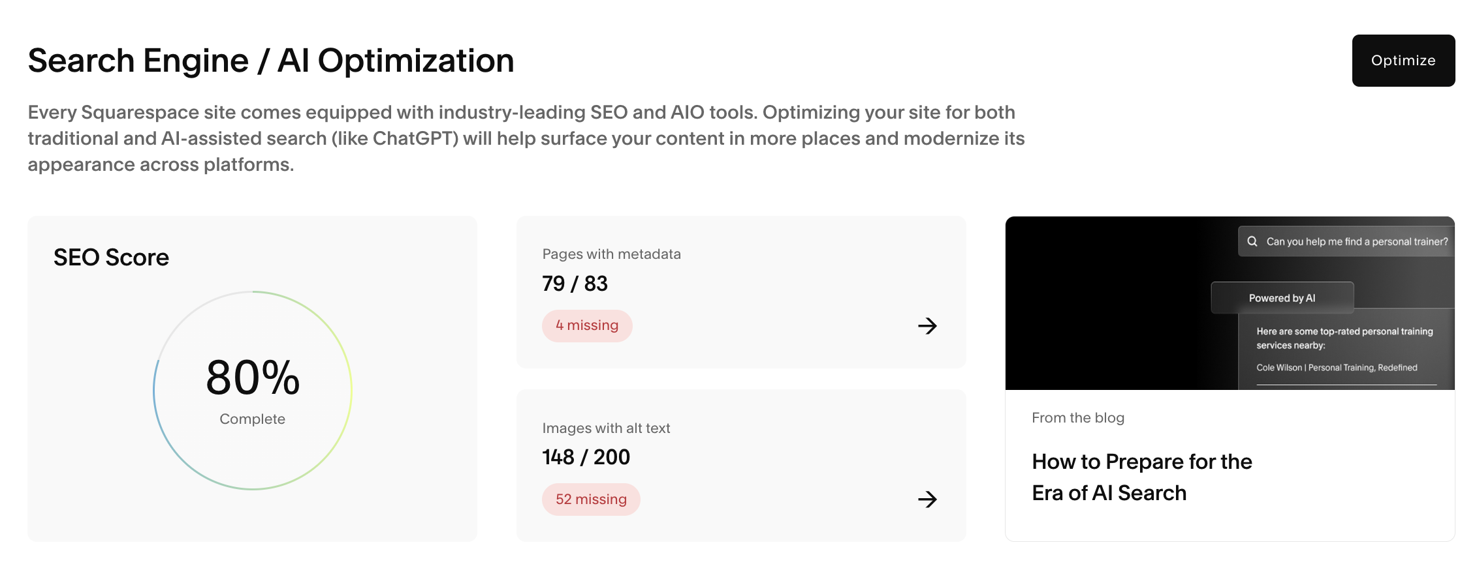Open Pages with metadata arrow icon
The height and width of the screenshot is (566, 1477).
pyautogui.click(x=927, y=326)
